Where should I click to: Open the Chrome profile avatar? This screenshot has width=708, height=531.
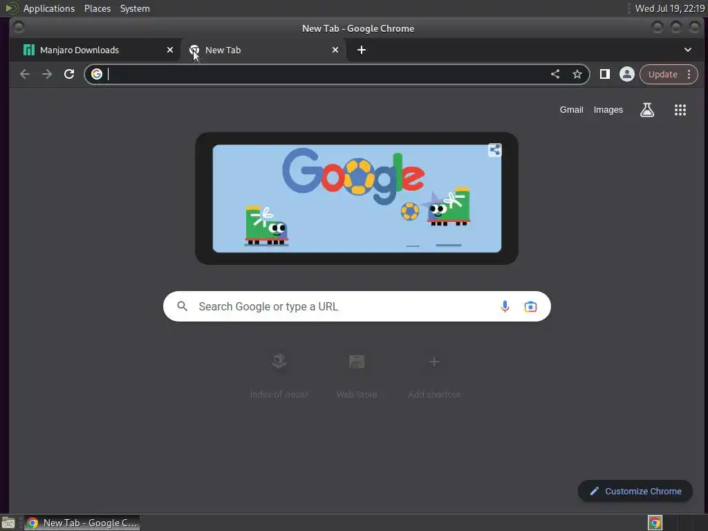click(x=626, y=74)
